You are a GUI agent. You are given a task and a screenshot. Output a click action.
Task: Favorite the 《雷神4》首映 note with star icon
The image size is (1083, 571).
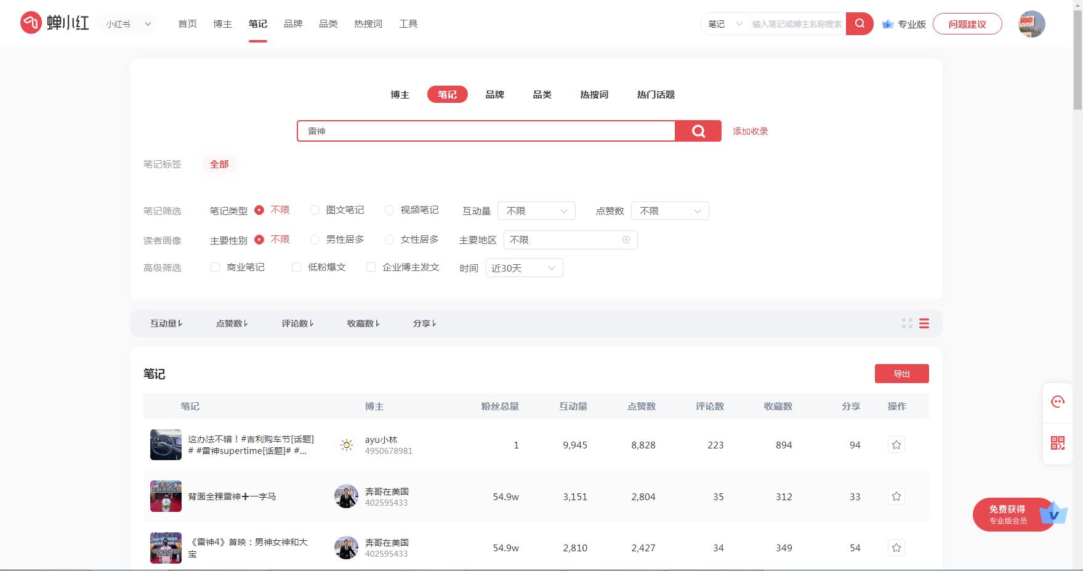tap(896, 548)
